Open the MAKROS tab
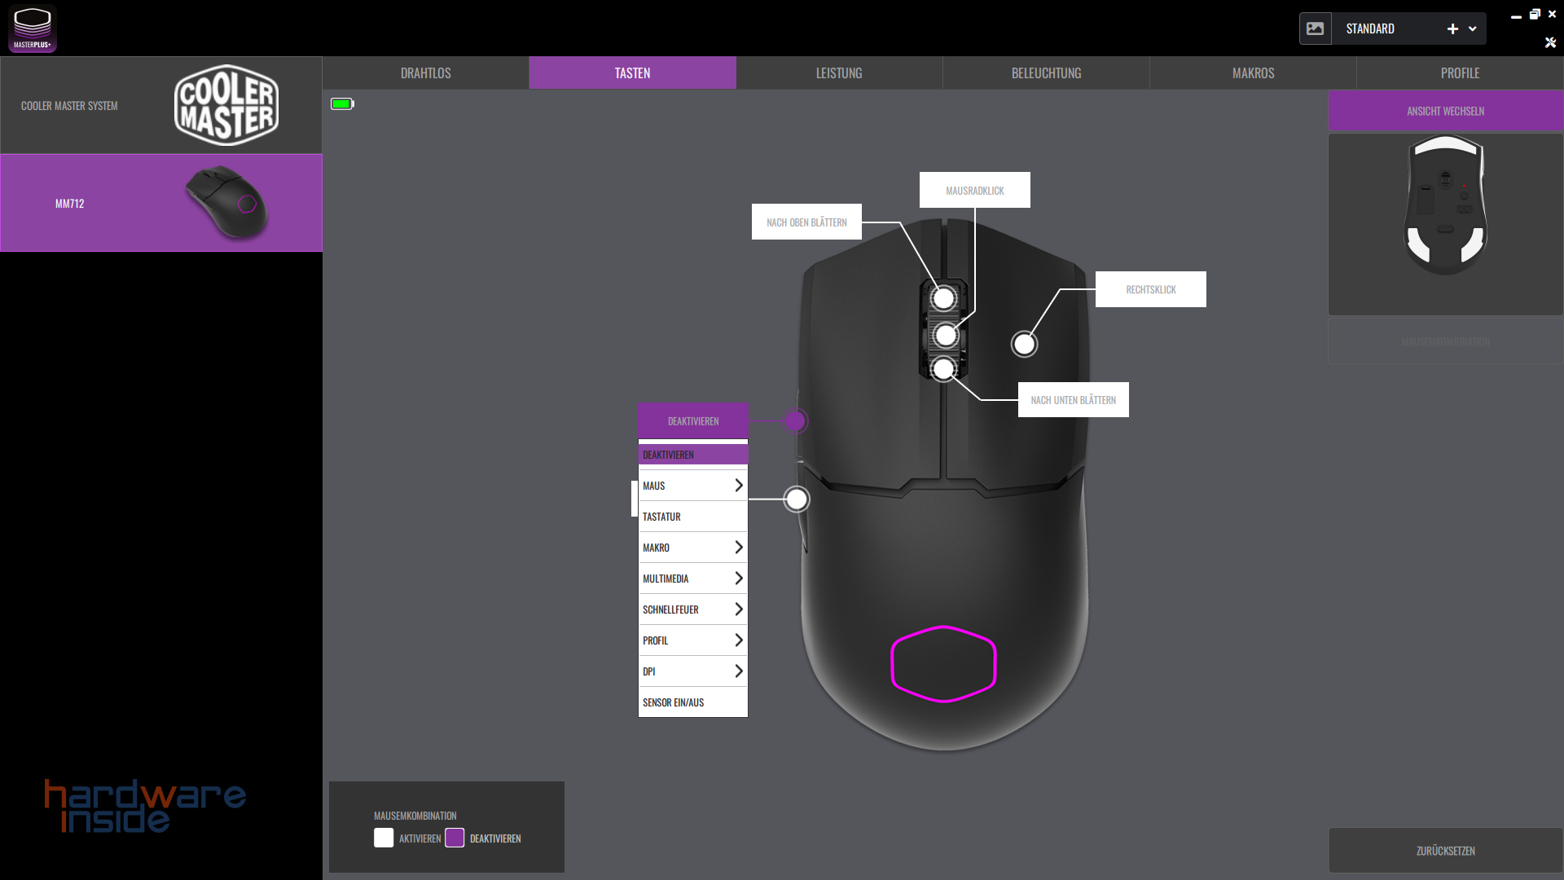The image size is (1564, 880). (1252, 73)
